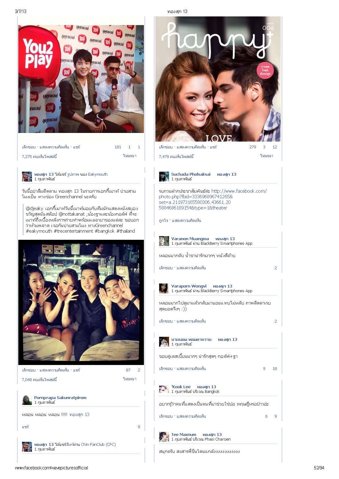Click Tee Maxnum's profile picture

(x=164, y=437)
